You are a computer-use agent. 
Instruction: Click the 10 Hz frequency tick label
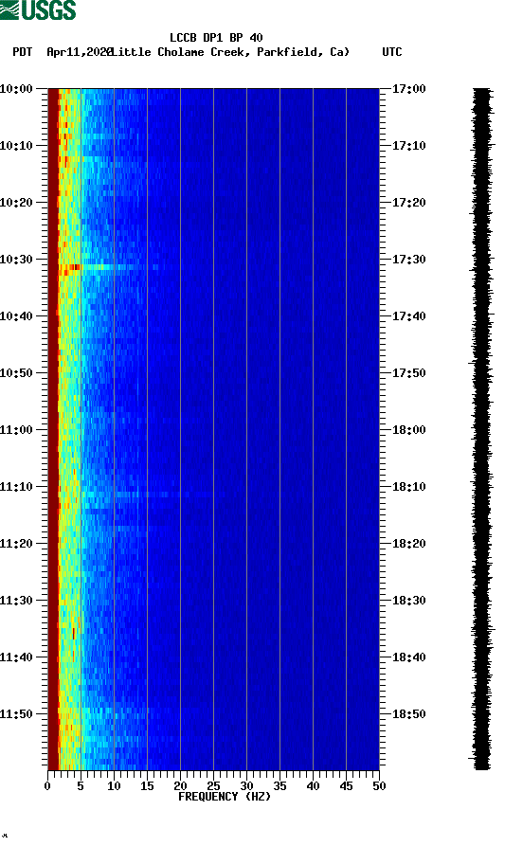tap(114, 786)
